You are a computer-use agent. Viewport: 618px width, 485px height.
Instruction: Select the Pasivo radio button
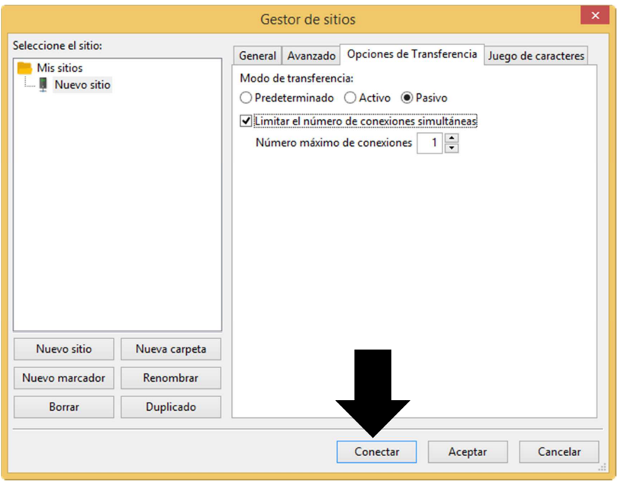[x=407, y=98]
